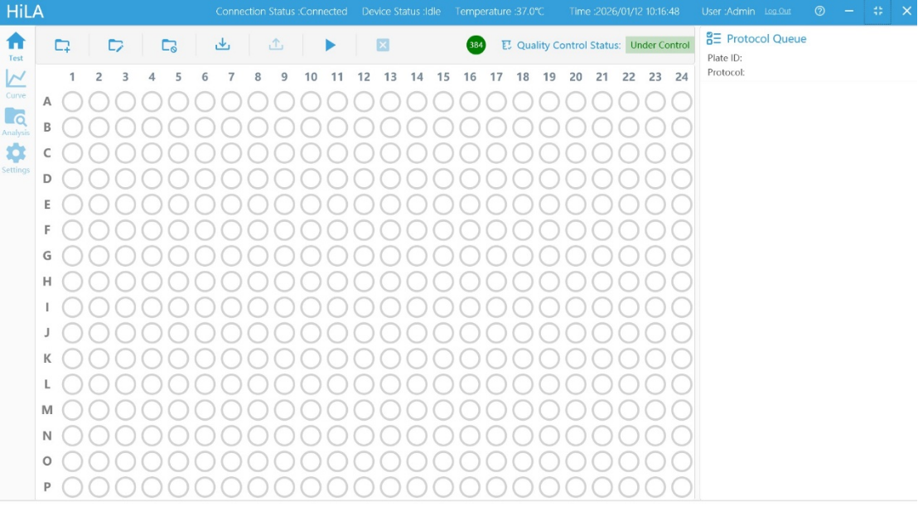Image resolution: width=918 pixels, height=516 pixels.
Task: Select well H12 on the plate
Action: tap(364, 282)
